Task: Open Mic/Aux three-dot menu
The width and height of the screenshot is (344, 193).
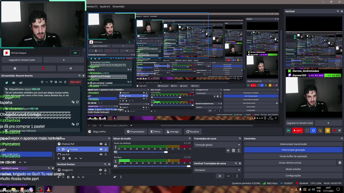Action: click(116, 161)
